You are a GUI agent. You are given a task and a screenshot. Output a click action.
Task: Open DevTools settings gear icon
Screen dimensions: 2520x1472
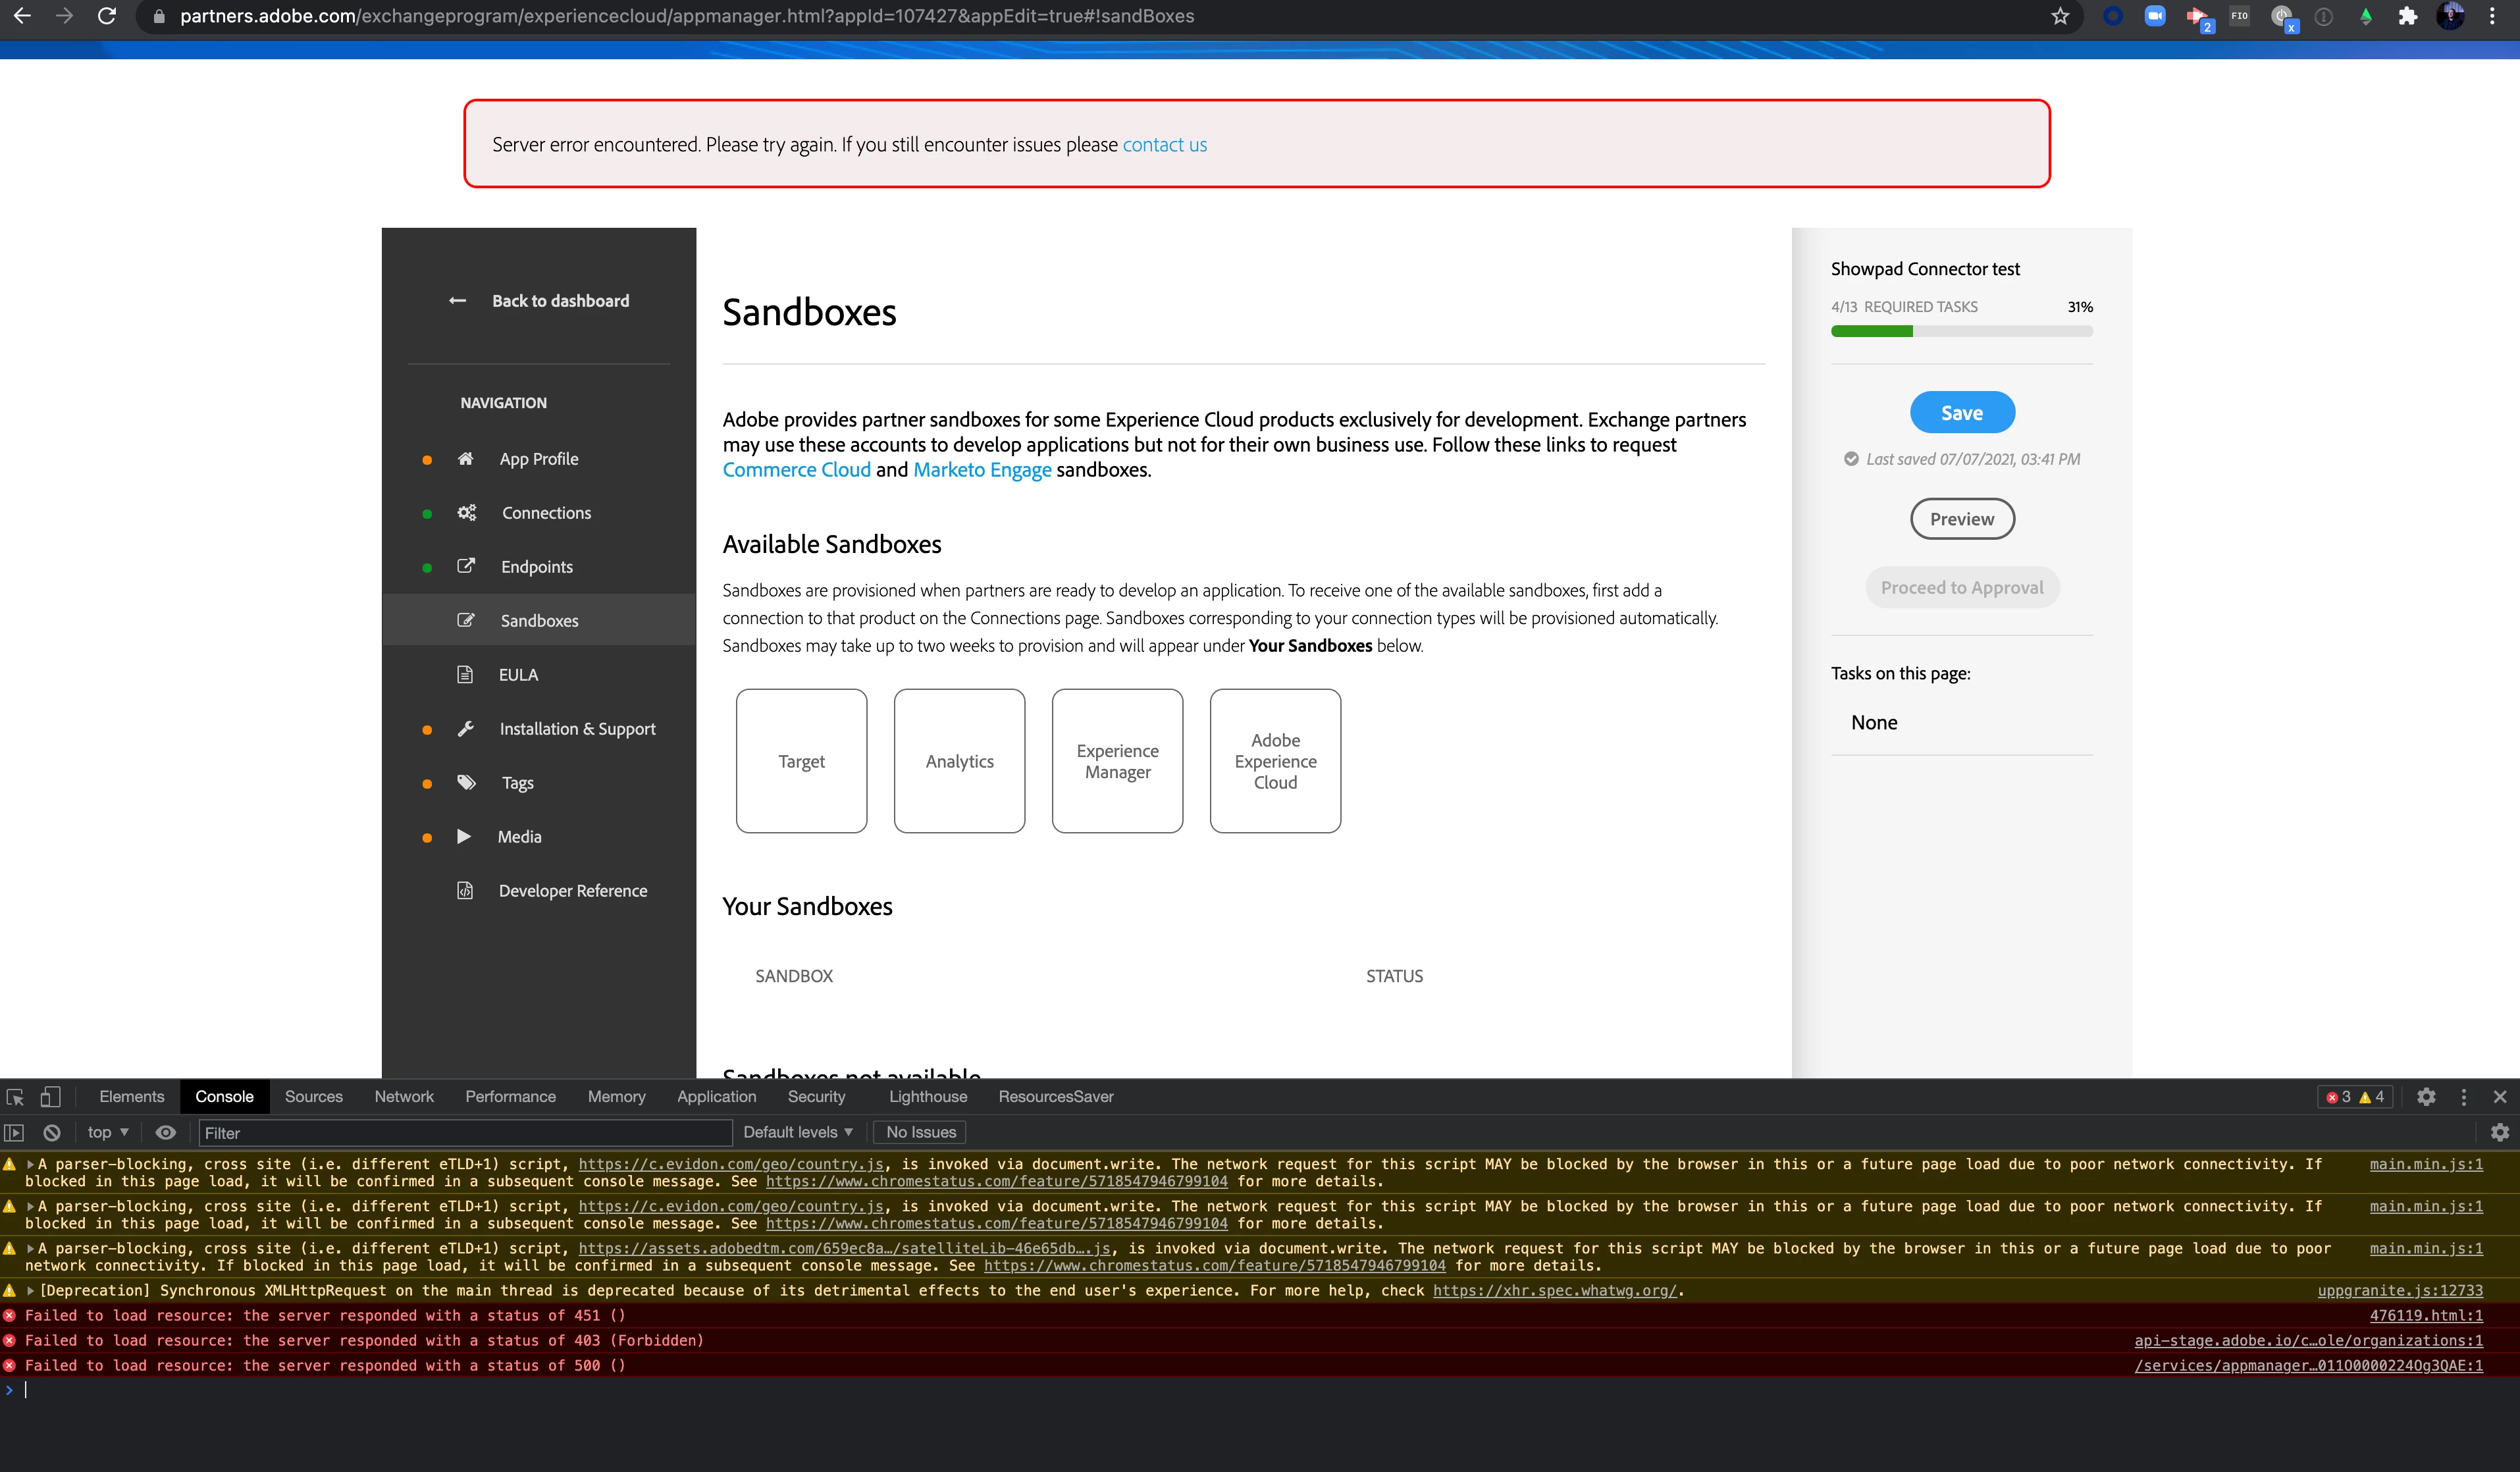pos(2426,1097)
